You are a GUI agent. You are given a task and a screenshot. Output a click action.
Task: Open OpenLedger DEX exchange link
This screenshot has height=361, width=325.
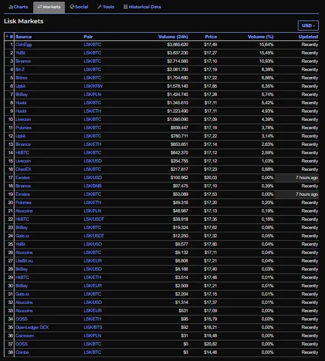[x=32, y=327]
